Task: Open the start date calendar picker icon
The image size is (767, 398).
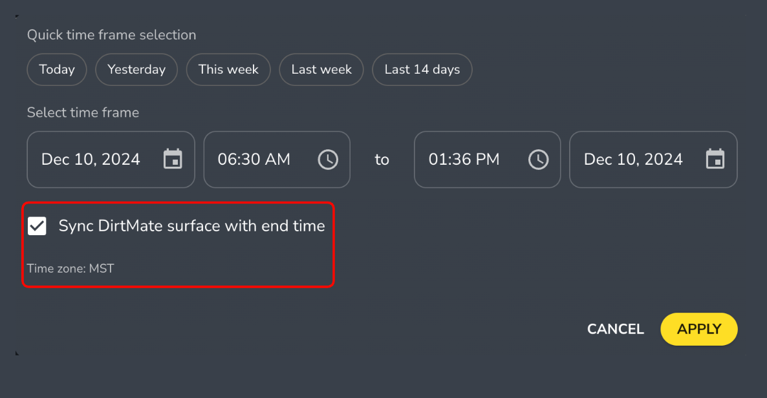Action: pyautogui.click(x=173, y=159)
